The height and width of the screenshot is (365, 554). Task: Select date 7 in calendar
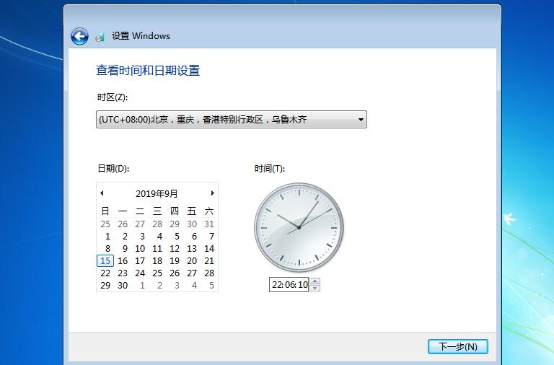click(x=211, y=237)
